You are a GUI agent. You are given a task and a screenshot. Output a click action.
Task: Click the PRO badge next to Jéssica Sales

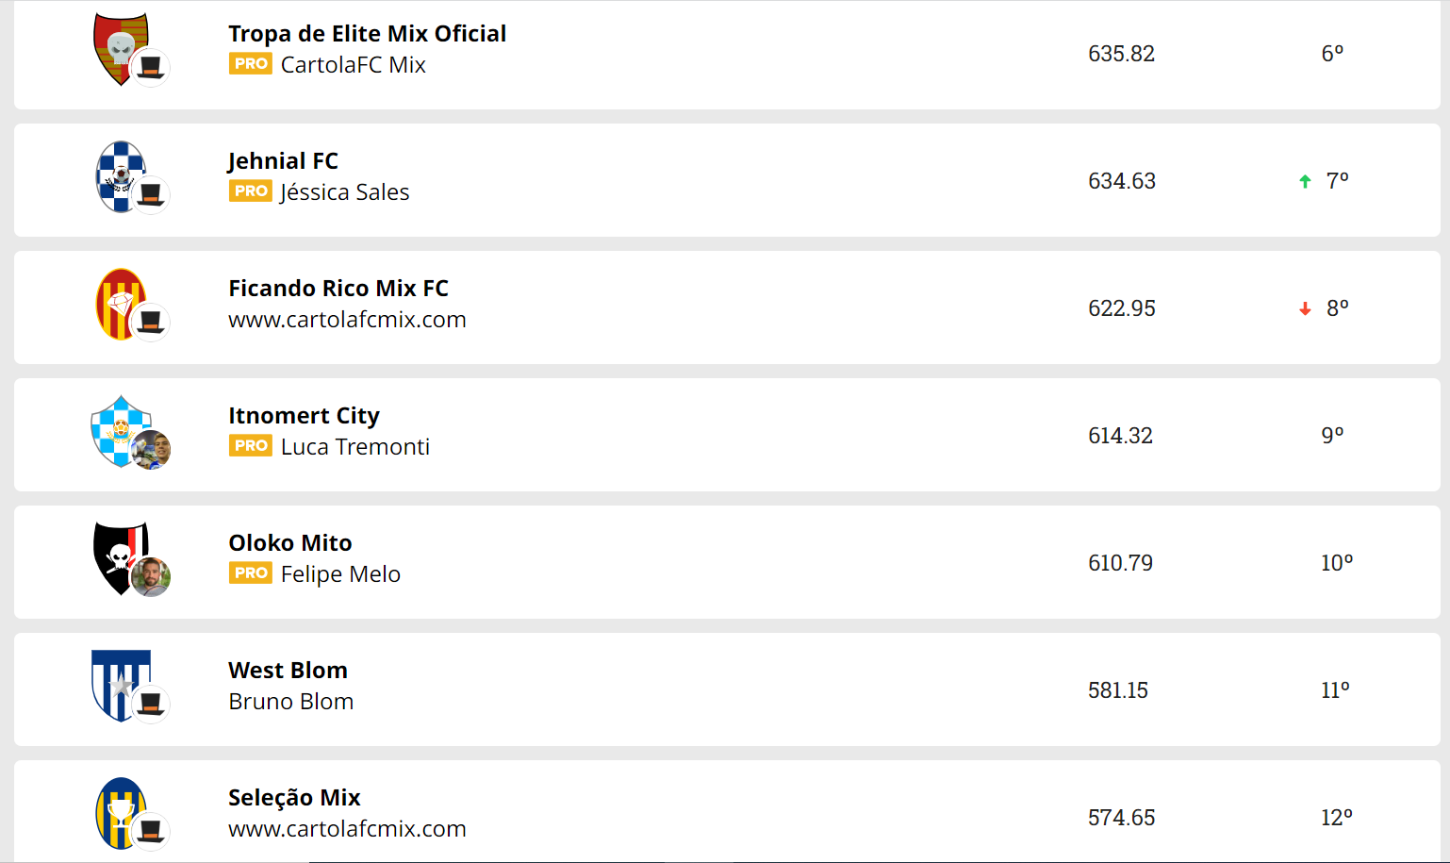click(x=251, y=191)
